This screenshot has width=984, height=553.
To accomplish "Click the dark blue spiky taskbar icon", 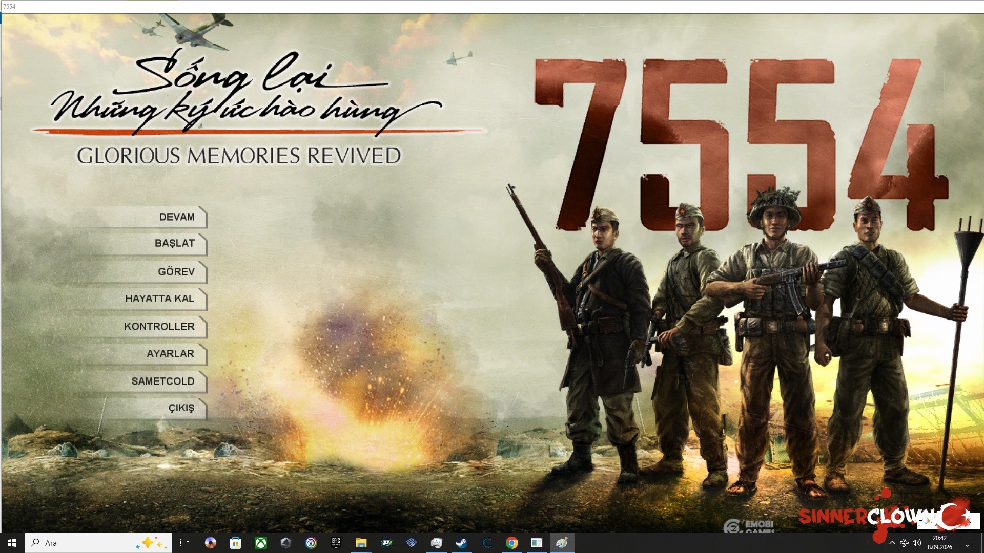I will (486, 543).
